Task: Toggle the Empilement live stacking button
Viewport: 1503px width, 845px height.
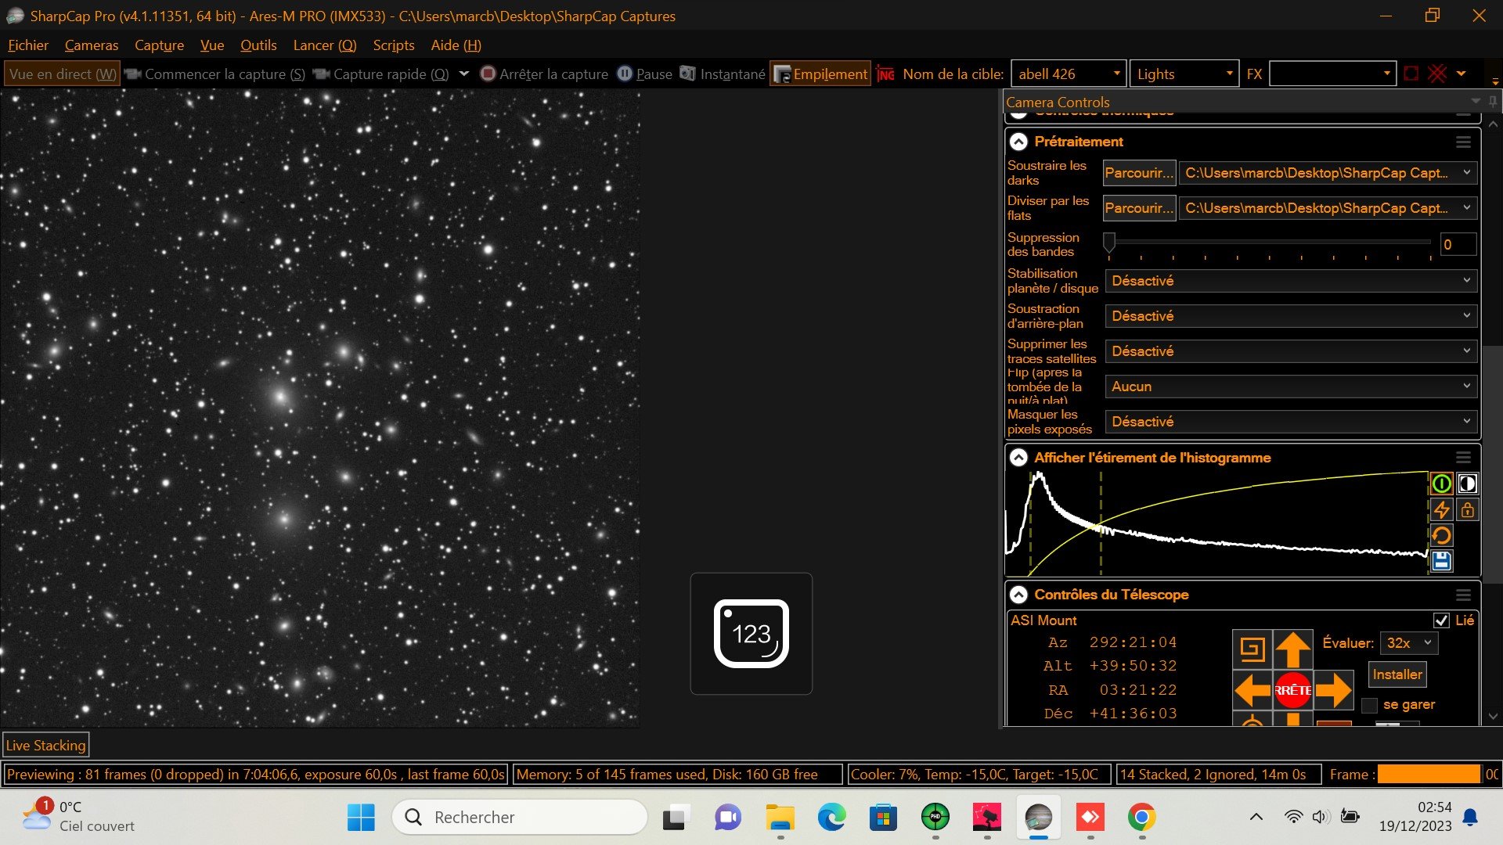Action: coord(820,74)
